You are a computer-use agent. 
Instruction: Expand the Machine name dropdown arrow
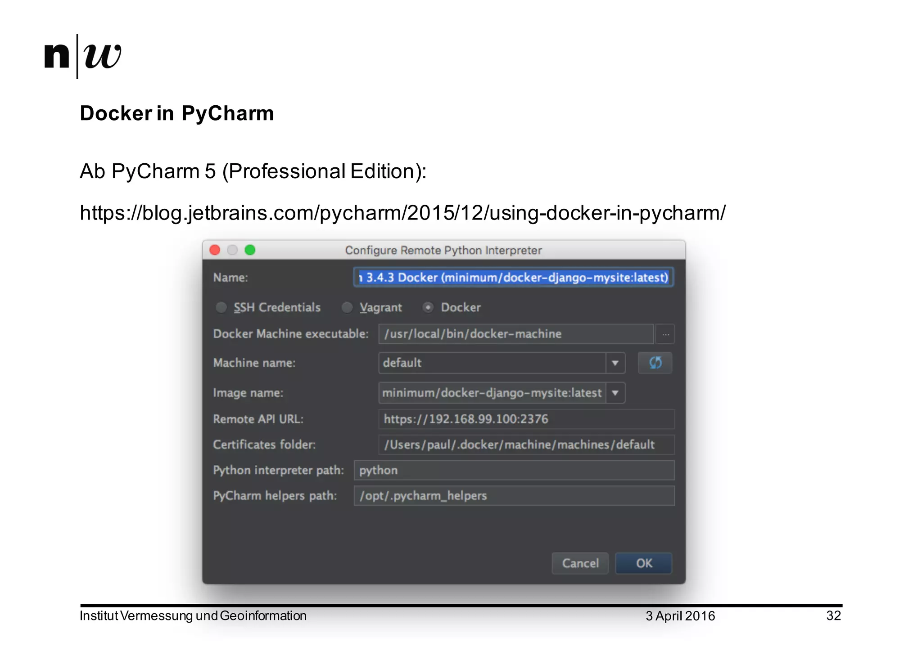coord(615,363)
